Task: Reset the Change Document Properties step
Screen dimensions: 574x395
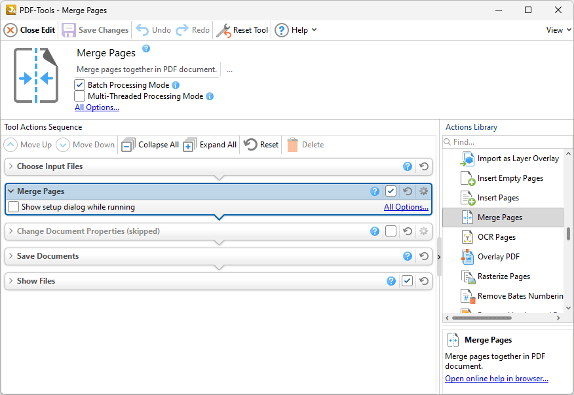Action: click(x=408, y=231)
